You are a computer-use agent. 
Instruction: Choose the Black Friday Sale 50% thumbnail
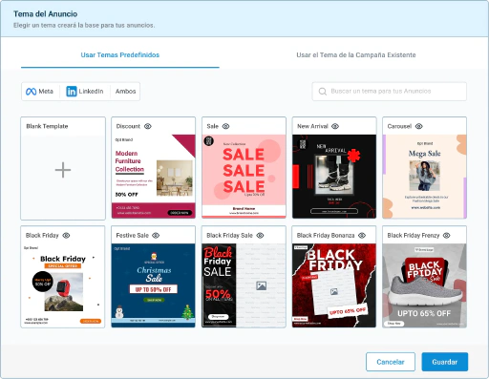point(244,285)
